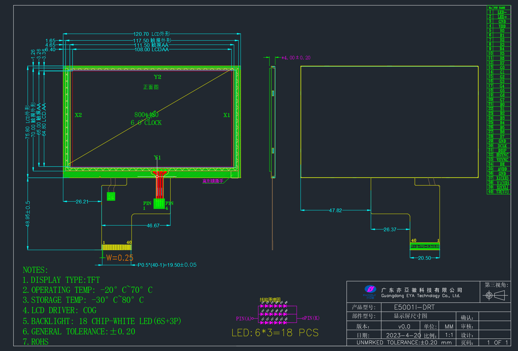Click the OPERATING TEMP note line
This screenshot has width=518, height=351.
point(88,290)
